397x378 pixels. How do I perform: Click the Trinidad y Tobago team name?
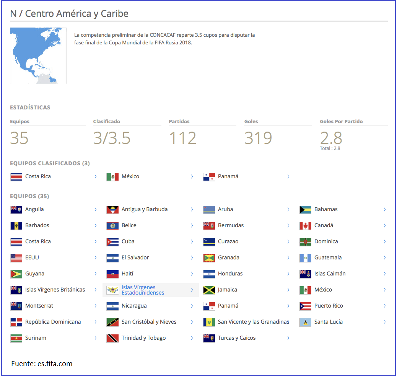pyautogui.click(x=143, y=338)
